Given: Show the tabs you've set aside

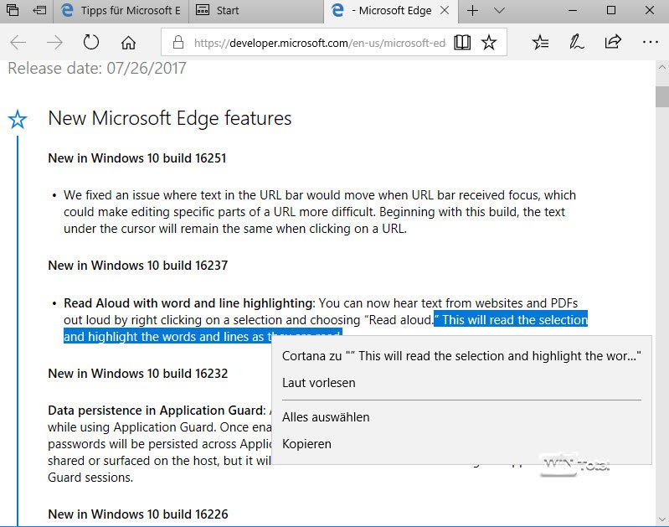Looking at the screenshot, I should (x=14, y=11).
